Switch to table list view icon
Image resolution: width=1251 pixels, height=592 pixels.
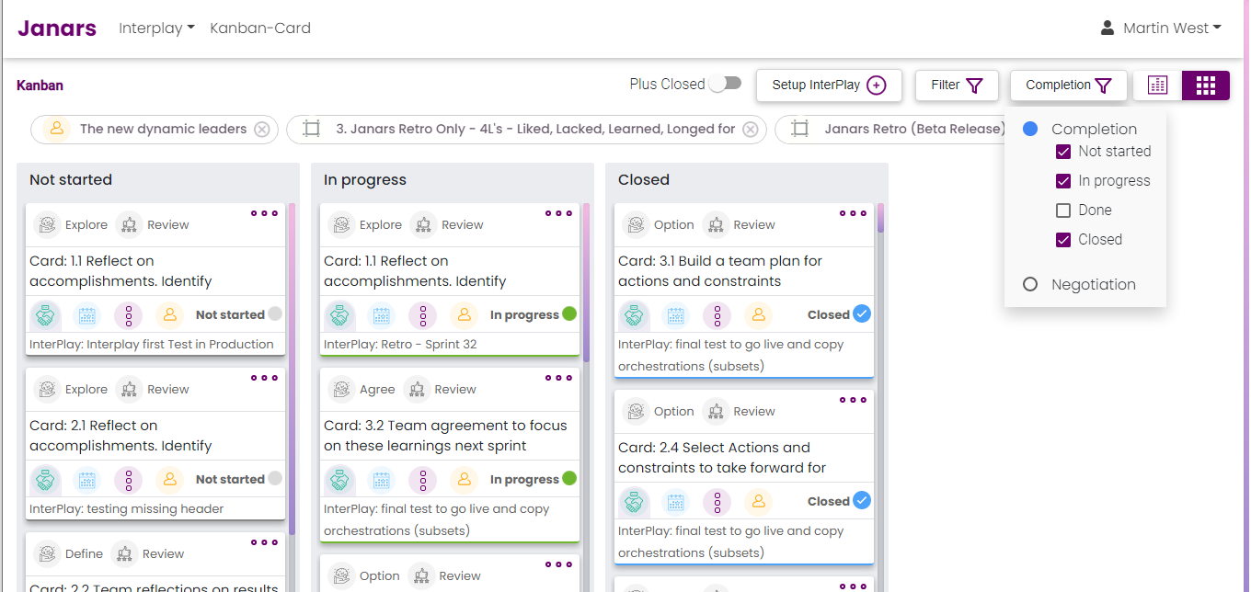tap(1157, 85)
